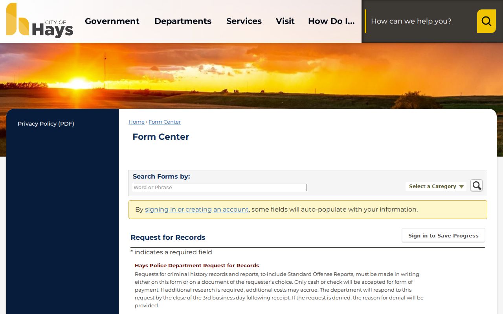Click the 'indicates a required field' note
The width and height of the screenshot is (503, 314).
pyautogui.click(x=171, y=252)
